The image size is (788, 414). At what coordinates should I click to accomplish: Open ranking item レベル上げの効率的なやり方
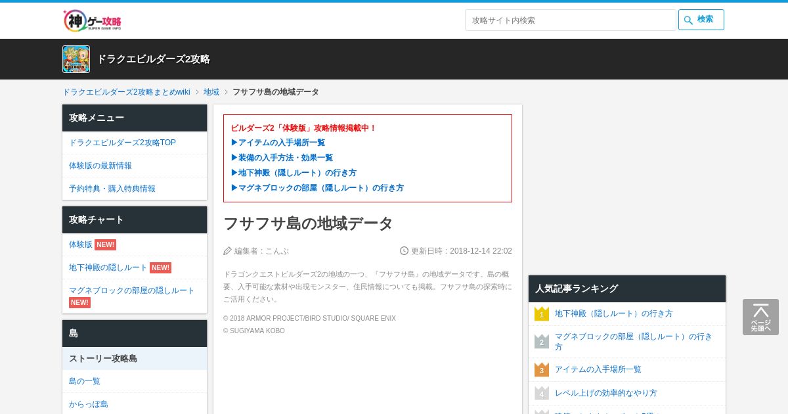[606, 393]
